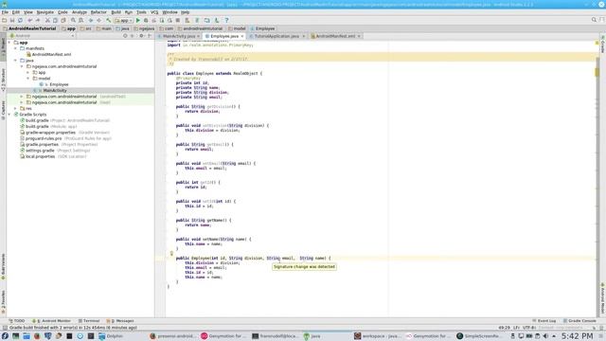
Task: Click the Copy toolbar icon
Action: click(x=55, y=20)
